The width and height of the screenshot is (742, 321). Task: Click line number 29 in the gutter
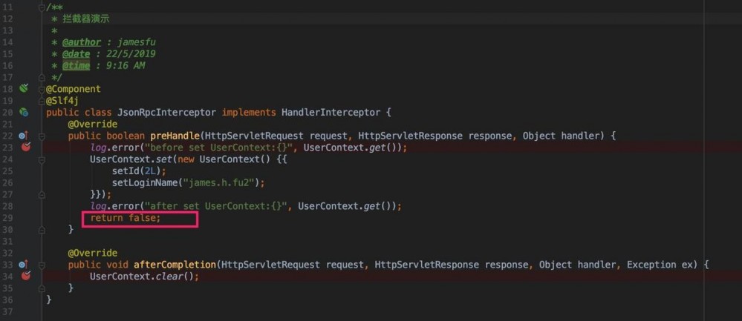pos(7,218)
